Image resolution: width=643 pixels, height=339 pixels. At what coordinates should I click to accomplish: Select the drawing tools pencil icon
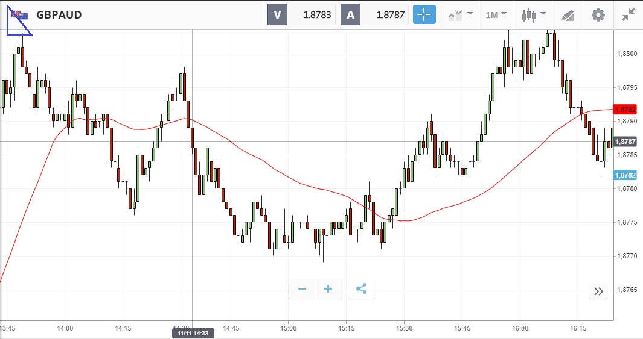coord(568,15)
